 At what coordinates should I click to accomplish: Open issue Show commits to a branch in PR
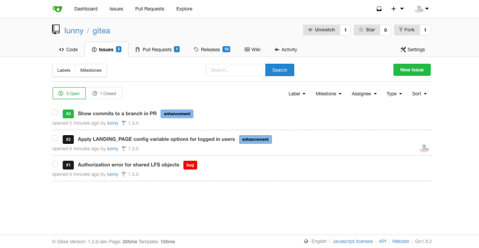click(x=117, y=113)
